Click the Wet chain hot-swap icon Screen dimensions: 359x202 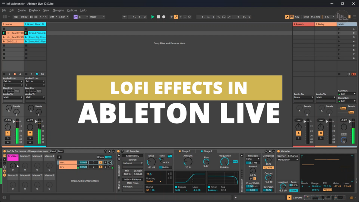(x=110, y=162)
